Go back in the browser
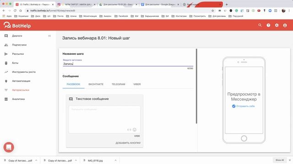Viewport: 293px width, 164px height. point(4,10)
